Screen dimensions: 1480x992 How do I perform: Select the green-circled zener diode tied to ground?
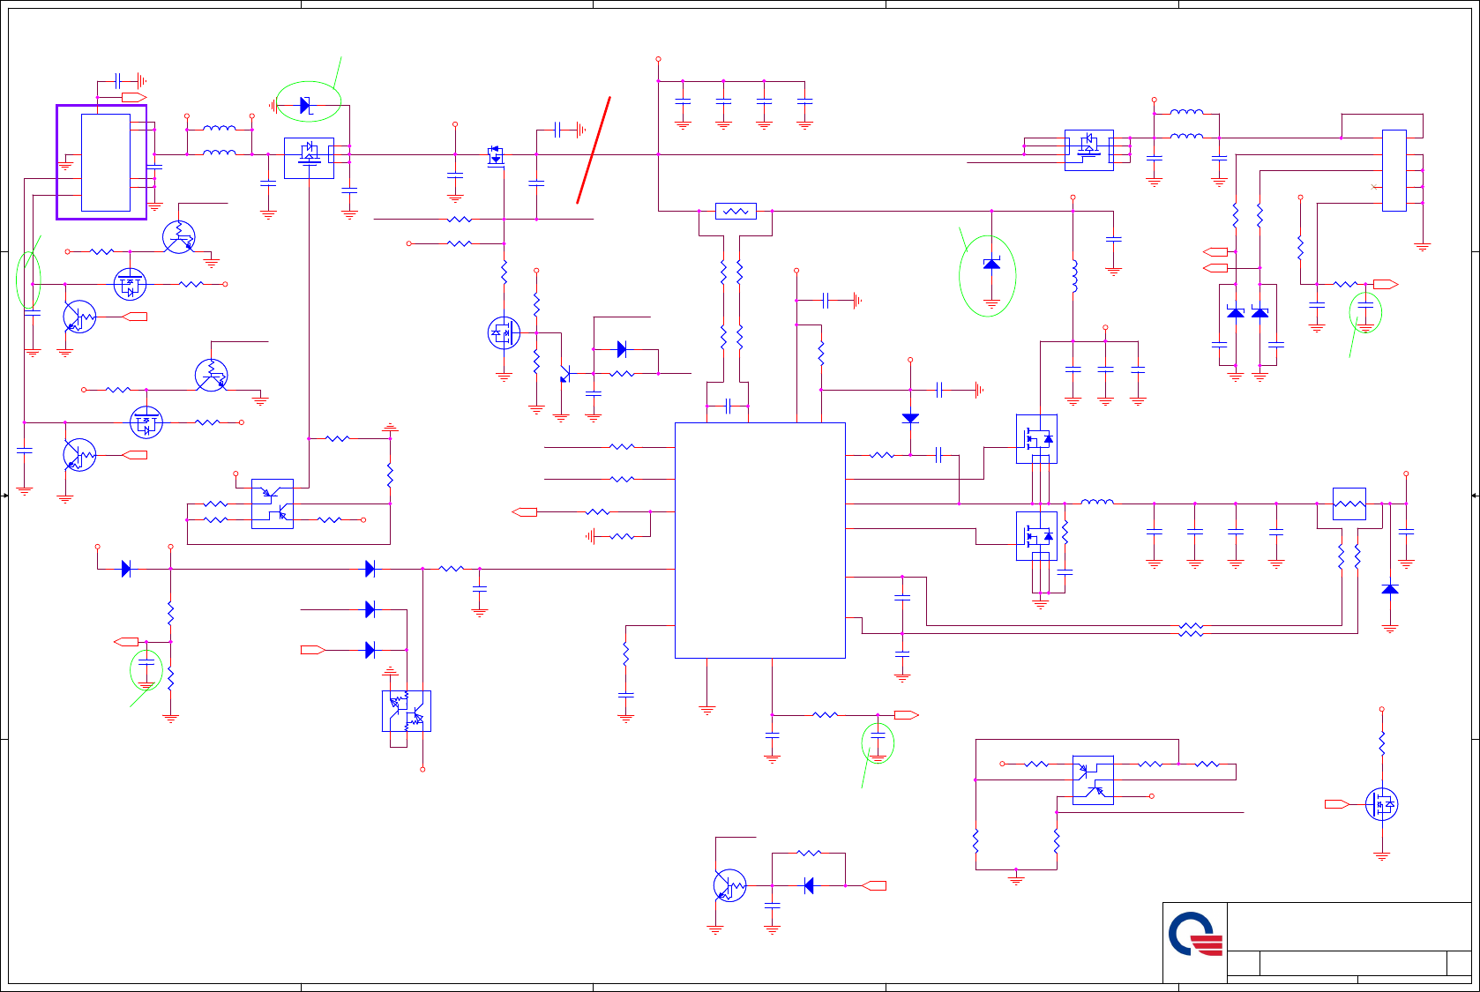pos(991,264)
